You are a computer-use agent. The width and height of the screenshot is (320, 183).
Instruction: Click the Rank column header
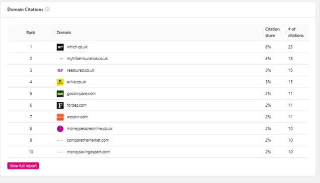tap(31, 33)
